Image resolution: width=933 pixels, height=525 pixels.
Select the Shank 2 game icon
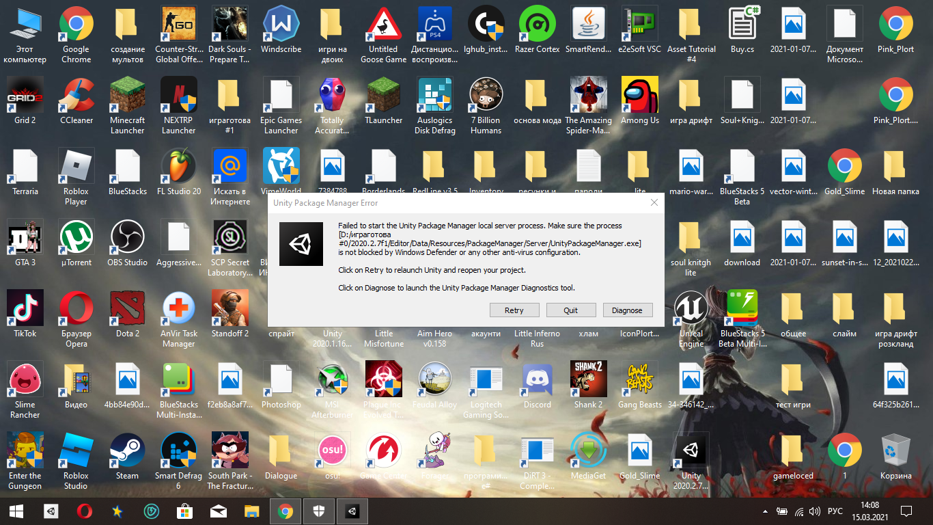(x=588, y=386)
